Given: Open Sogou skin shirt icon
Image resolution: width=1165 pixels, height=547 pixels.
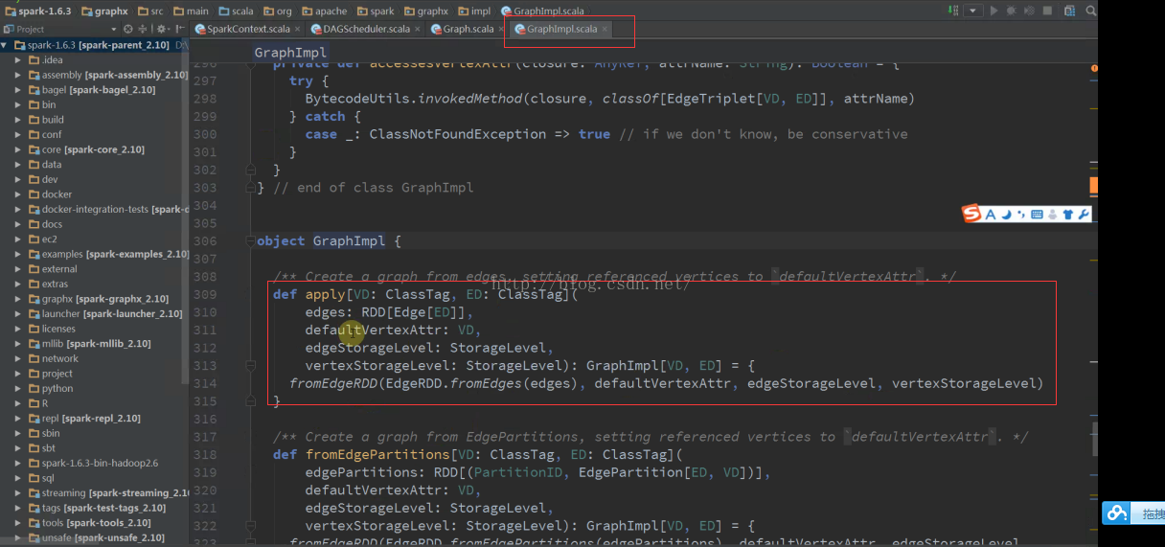Looking at the screenshot, I should (x=1068, y=214).
